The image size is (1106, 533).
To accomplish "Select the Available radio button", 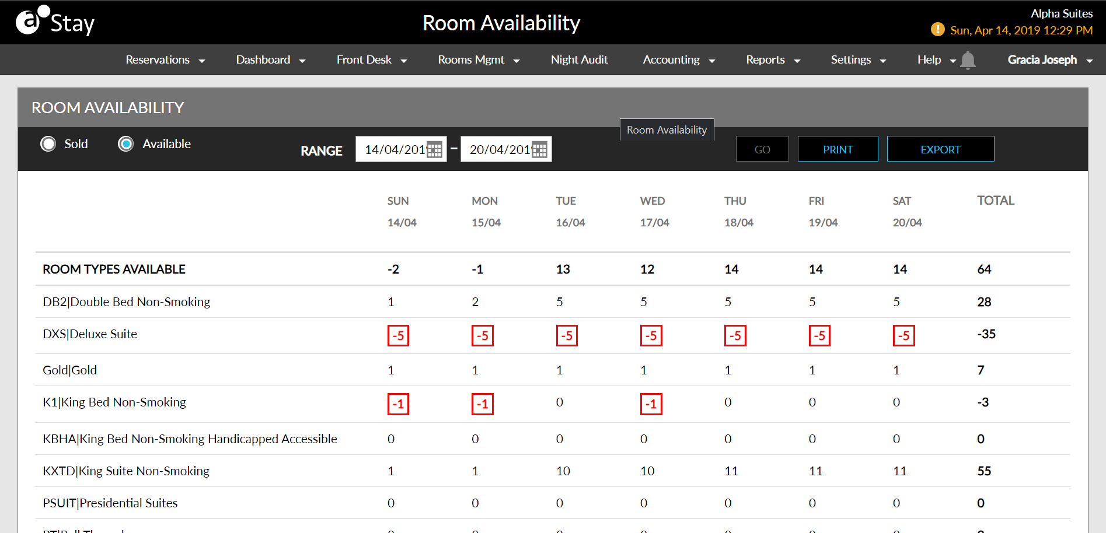I will coord(126,143).
